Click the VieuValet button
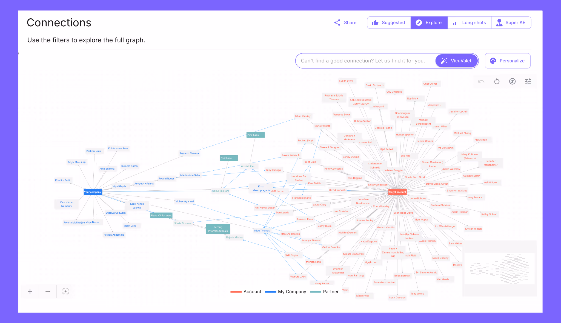 coord(456,61)
